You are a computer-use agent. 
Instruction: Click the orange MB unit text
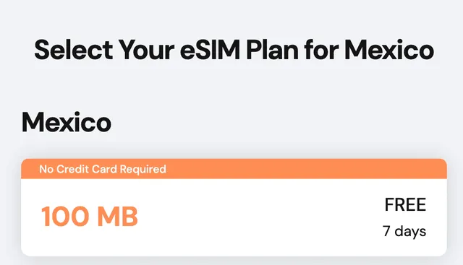click(117, 217)
